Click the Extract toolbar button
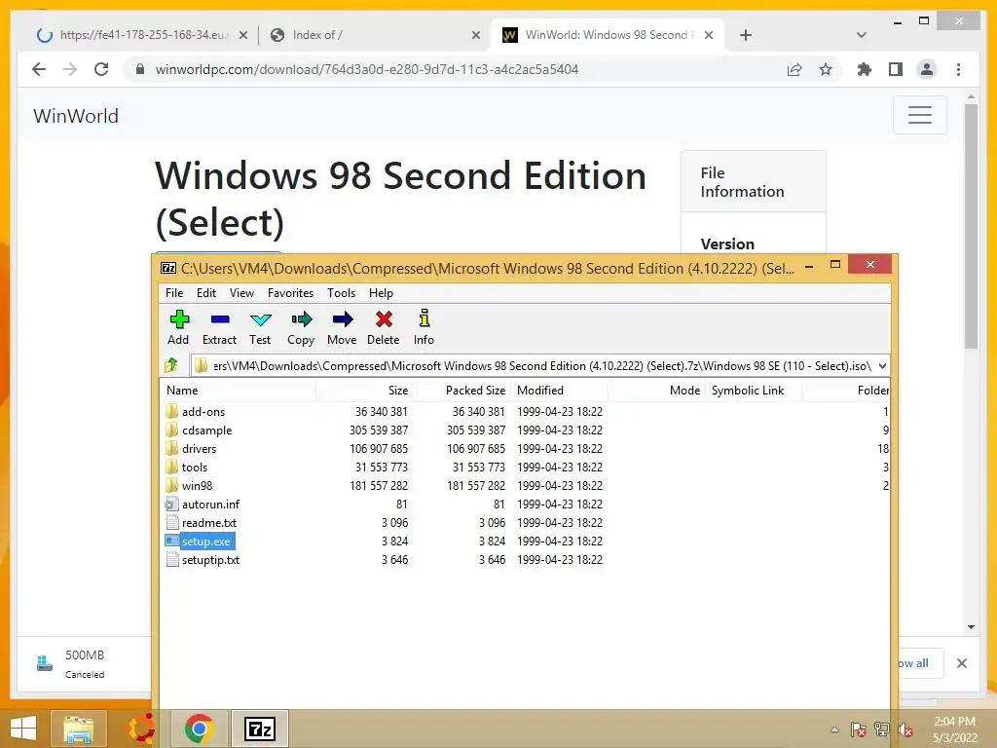 tap(219, 327)
